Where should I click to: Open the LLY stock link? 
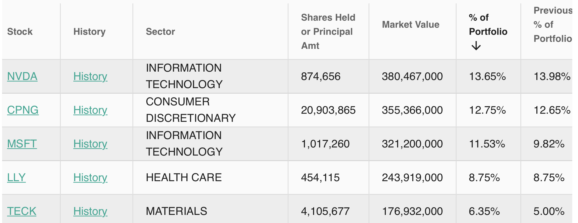tap(16, 178)
